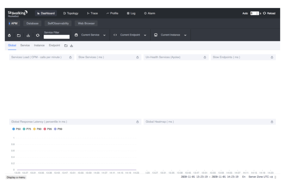Toggle P50 legend series in latency chart

[x=16, y=129]
